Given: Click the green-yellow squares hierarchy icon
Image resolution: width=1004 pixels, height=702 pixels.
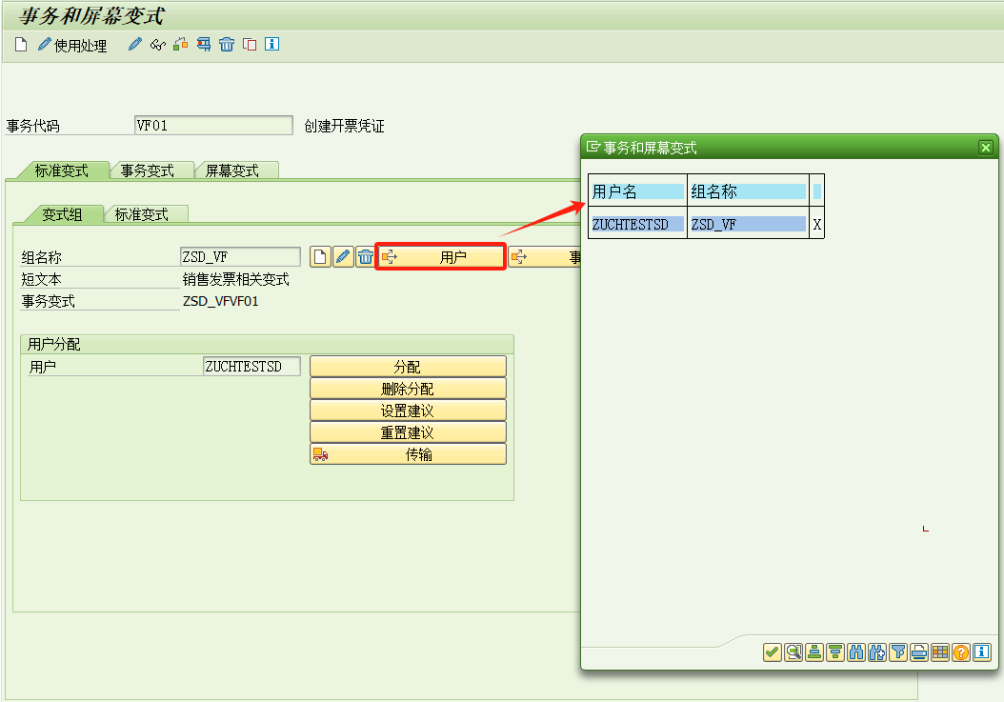Looking at the screenshot, I should (181, 44).
